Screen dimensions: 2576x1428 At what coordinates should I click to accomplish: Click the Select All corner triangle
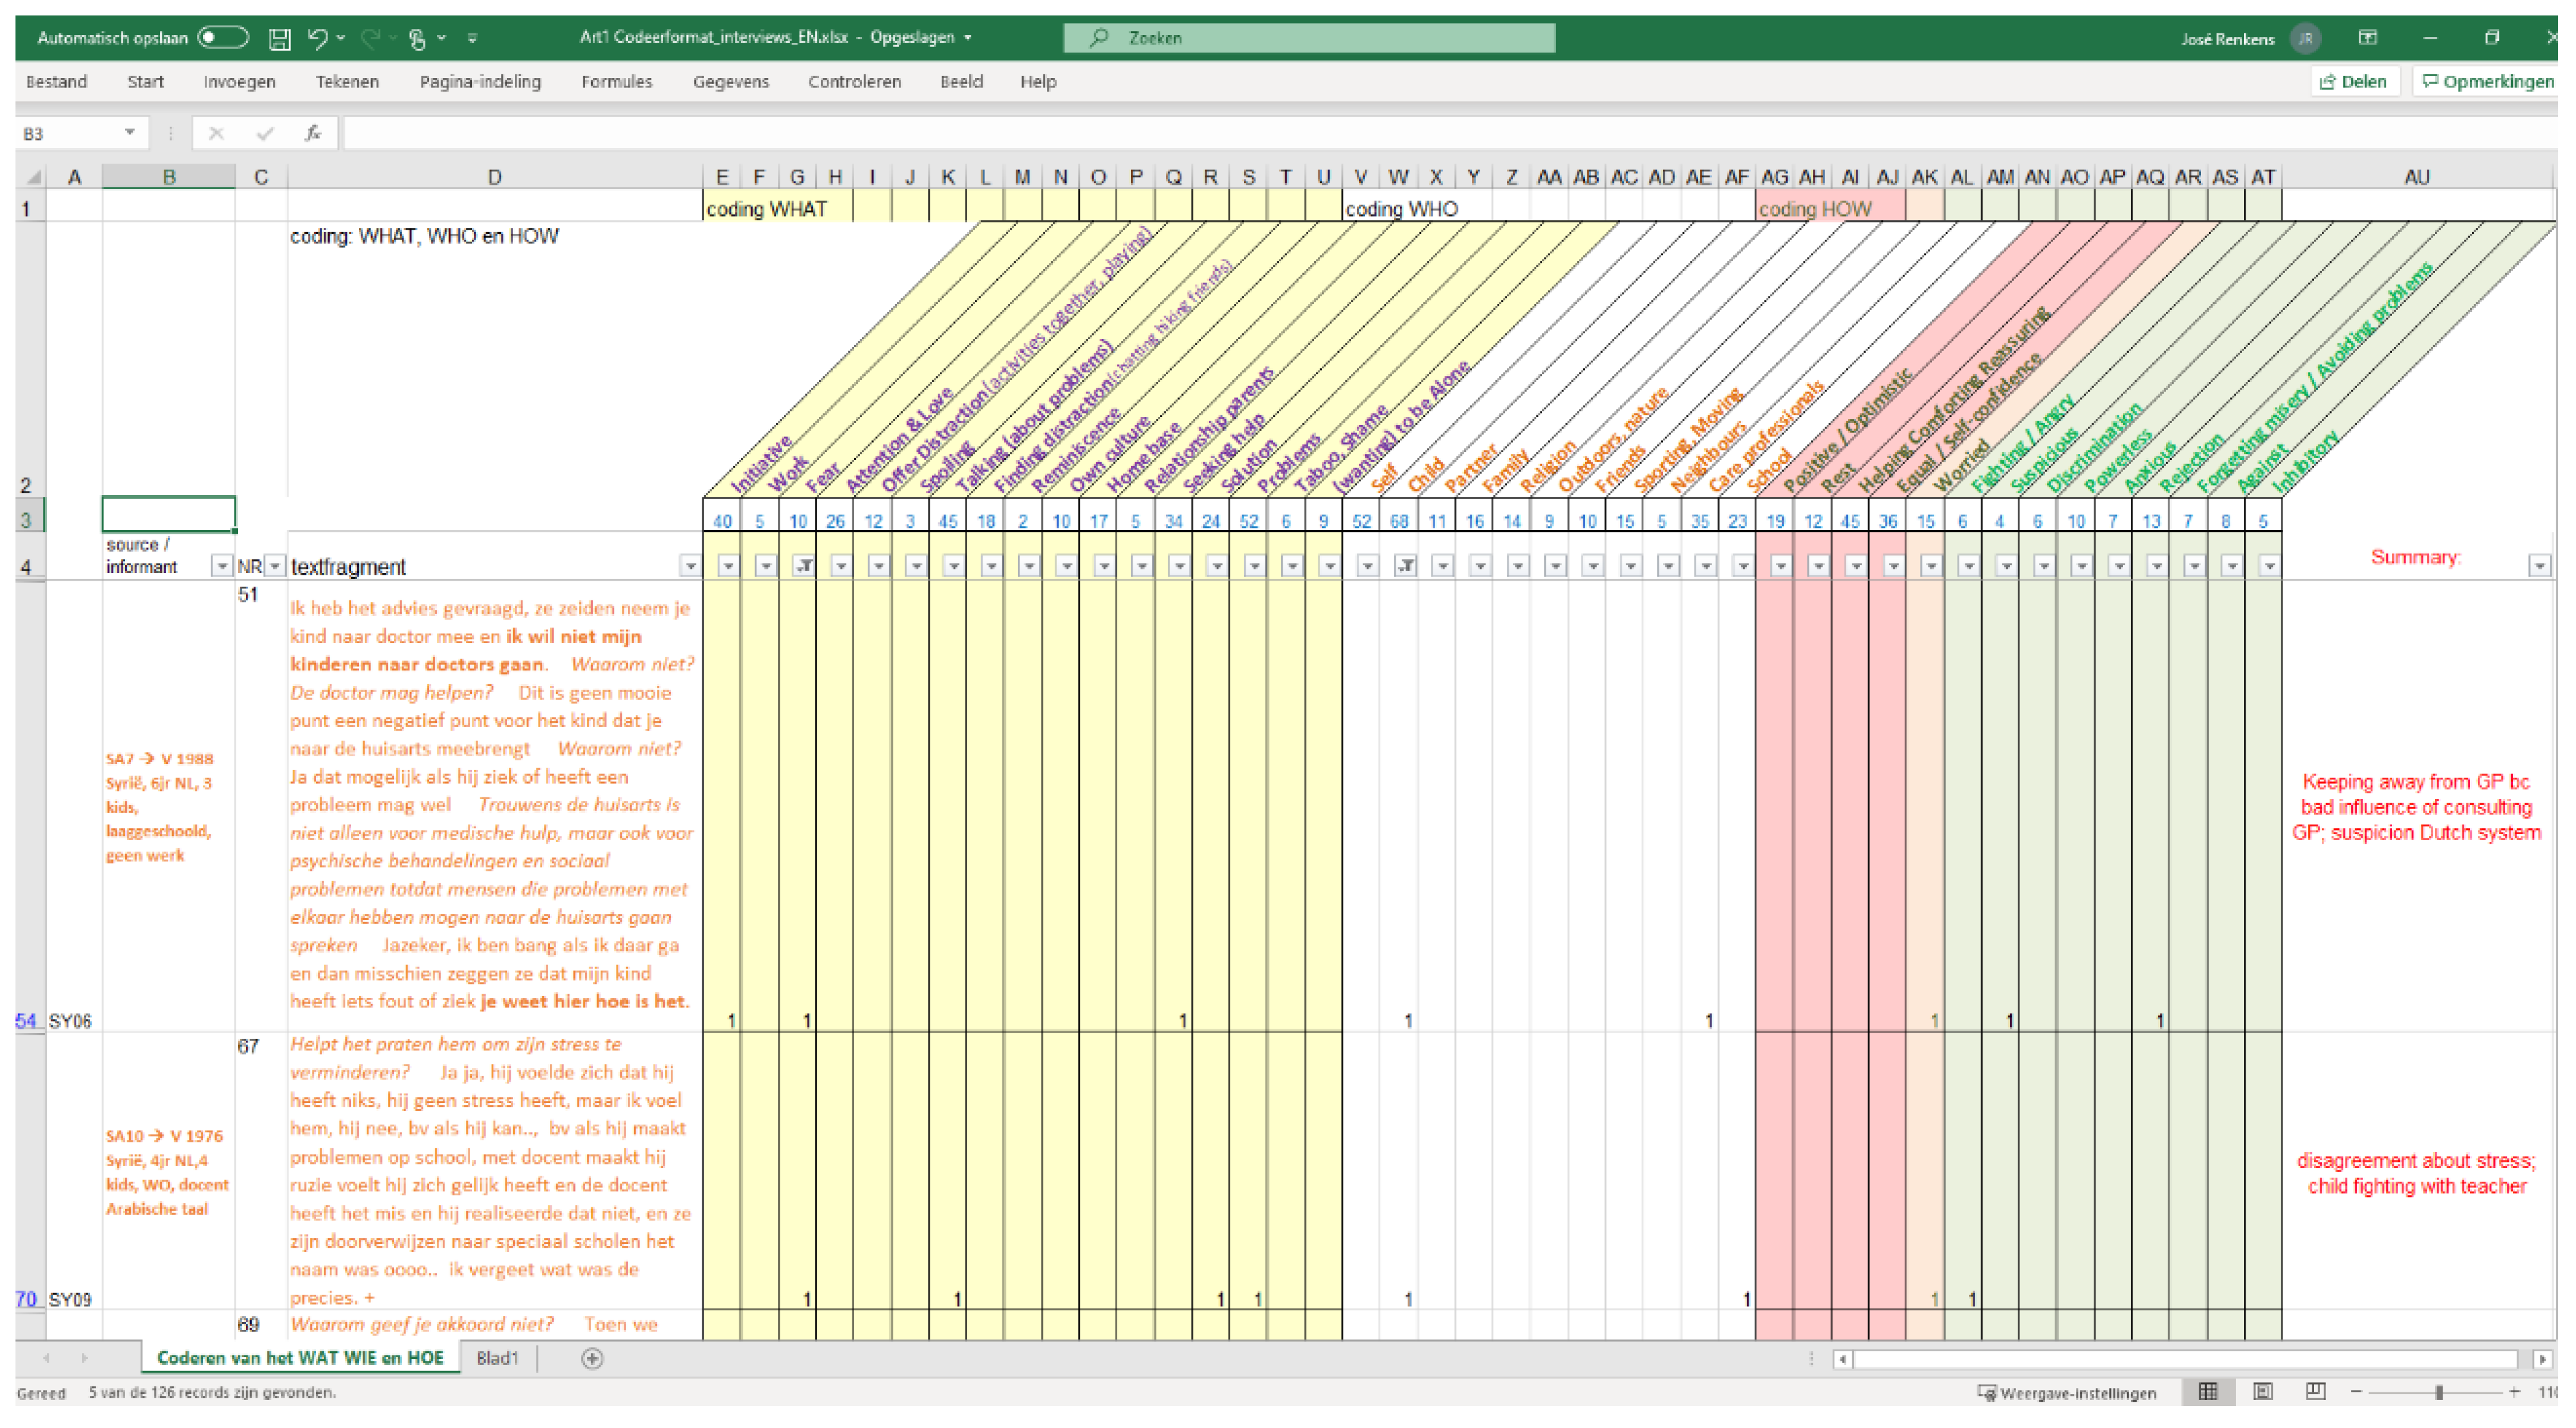coord(34,178)
